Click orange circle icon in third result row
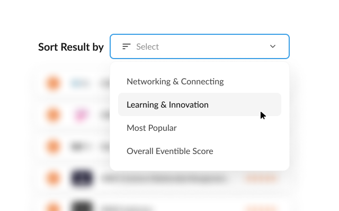The height and width of the screenshot is (211, 339). point(52,146)
